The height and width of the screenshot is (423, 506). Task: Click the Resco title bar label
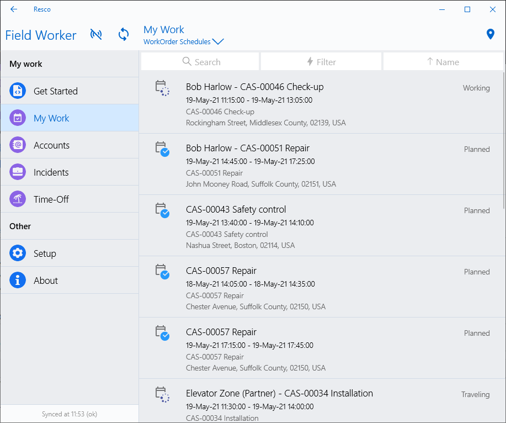pos(42,9)
